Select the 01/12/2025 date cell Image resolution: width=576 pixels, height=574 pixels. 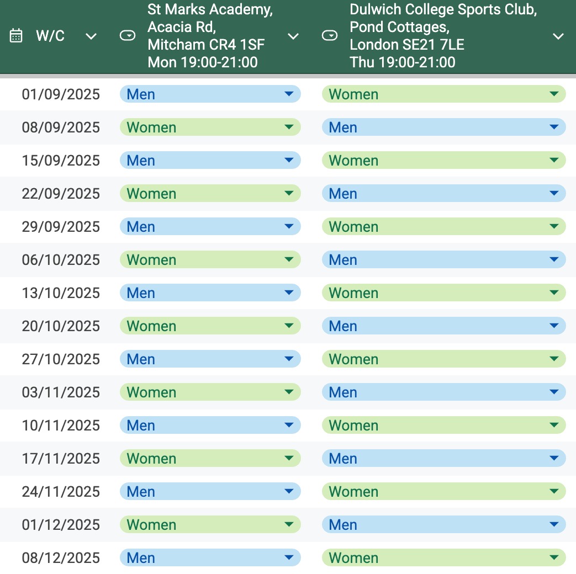[x=61, y=525]
